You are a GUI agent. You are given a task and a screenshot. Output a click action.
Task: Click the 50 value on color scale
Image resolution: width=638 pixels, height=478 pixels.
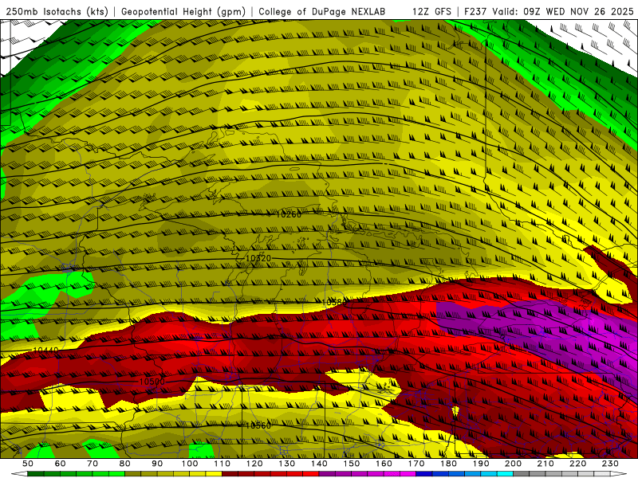pyautogui.click(x=28, y=464)
